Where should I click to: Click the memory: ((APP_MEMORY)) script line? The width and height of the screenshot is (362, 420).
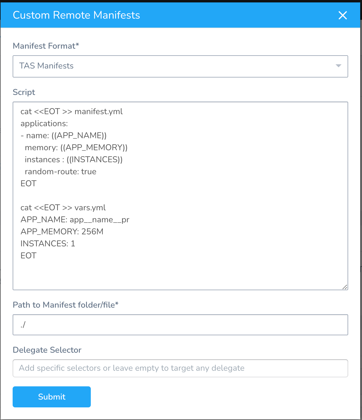[x=76, y=148]
